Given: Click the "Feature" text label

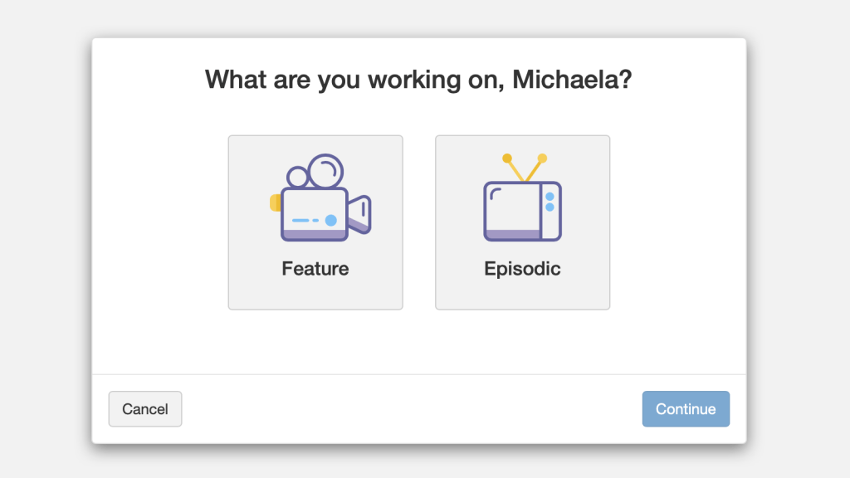Looking at the screenshot, I should [x=315, y=269].
